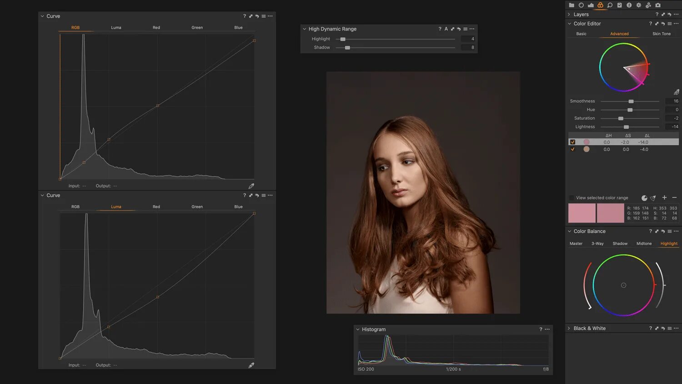The image size is (682, 384).
Task: Open the Skin Tone tab in Color Editor
Action: (x=662, y=34)
